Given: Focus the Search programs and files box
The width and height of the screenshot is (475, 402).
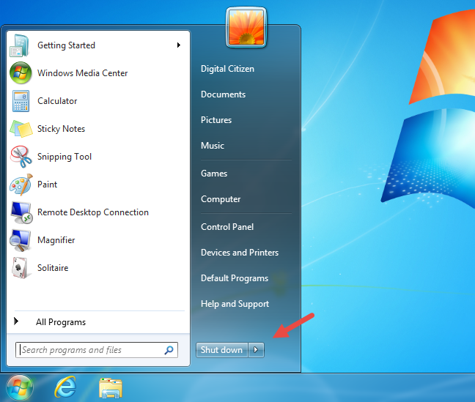Looking at the screenshot, I should (x=97, y=350).
